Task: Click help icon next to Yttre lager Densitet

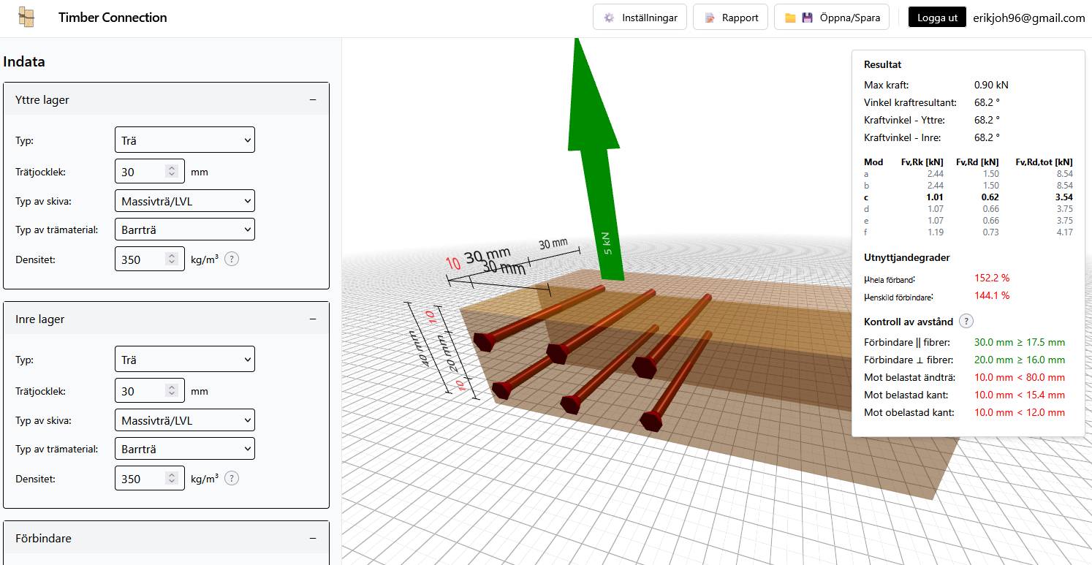Action: pos(232,259)
